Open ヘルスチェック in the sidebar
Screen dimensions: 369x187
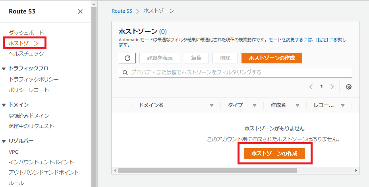[26, 53]
